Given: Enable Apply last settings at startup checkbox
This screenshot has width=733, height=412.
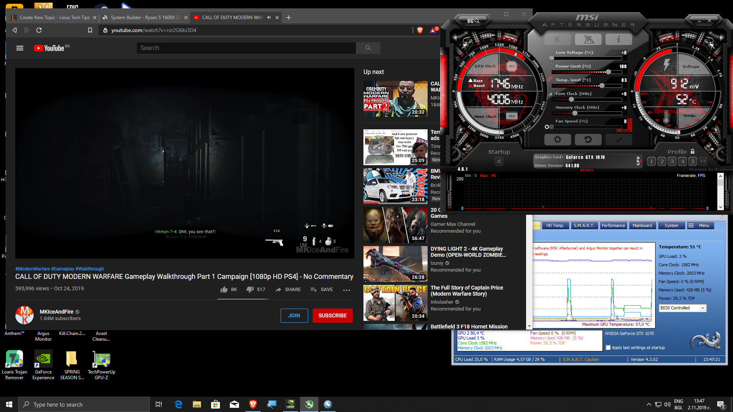Looking at the screenshot, I should [x=608, y=348].
